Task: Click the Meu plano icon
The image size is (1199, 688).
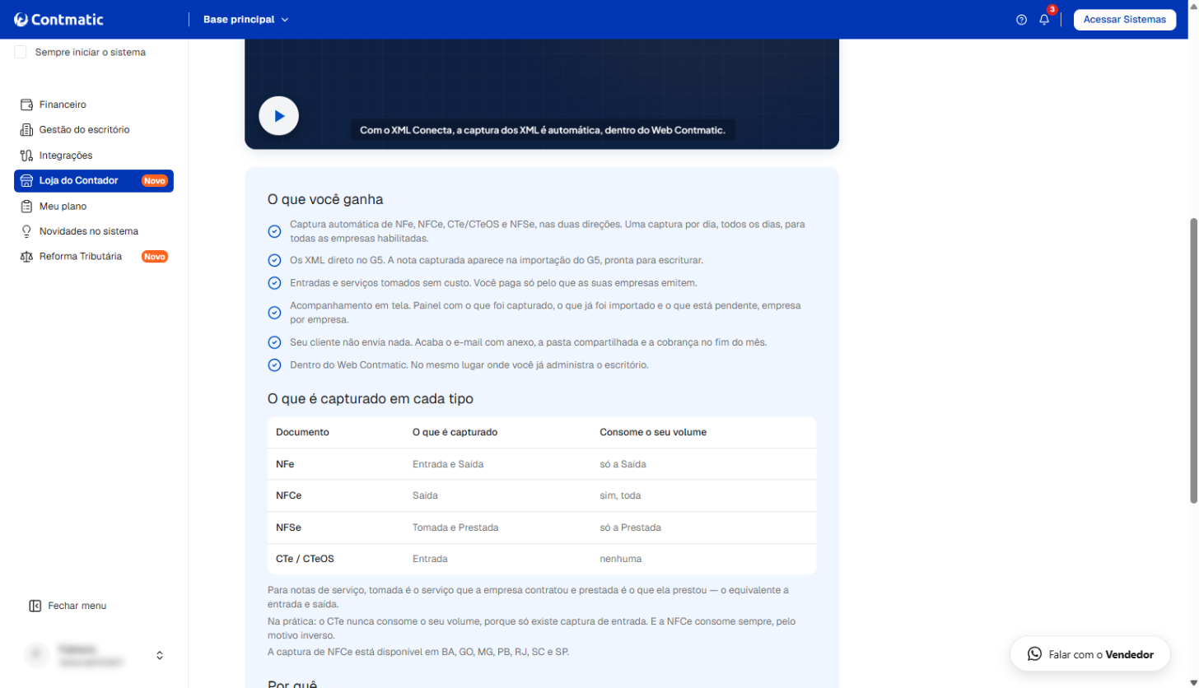Action: pyautogui.click(x=26, y=206)
